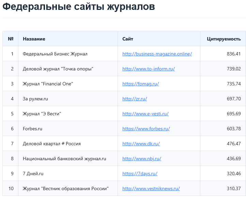This screenshot has width=246, height=199.
Task: Follow the www.vestniknews.ru link
Action: point(151,188)
